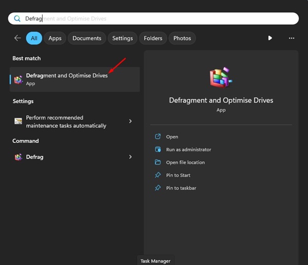Click the Pin to taskbar pin icon
This screenshot has height=265, width=308.
(158, 188)
